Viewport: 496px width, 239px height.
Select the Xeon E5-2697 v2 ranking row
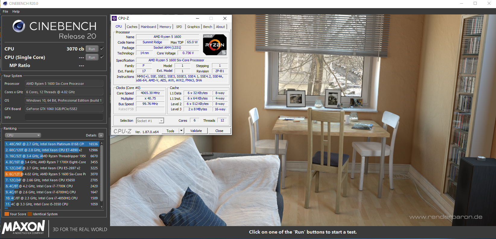pyautogui.click(x=52, y=168)
